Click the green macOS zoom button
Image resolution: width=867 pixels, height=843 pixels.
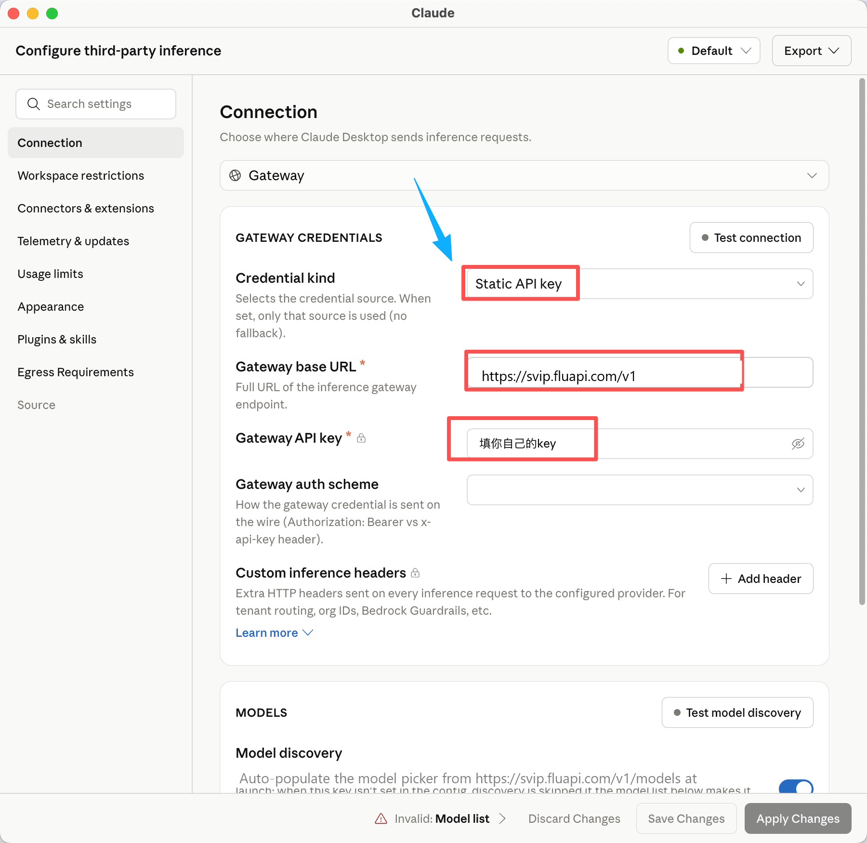[x=52, y=13]
